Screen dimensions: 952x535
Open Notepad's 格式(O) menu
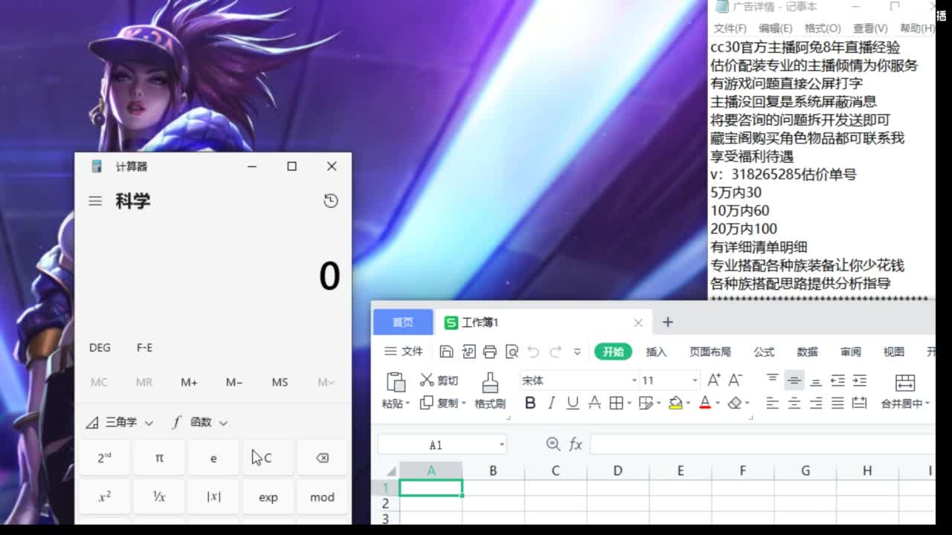tap(823, 28)
